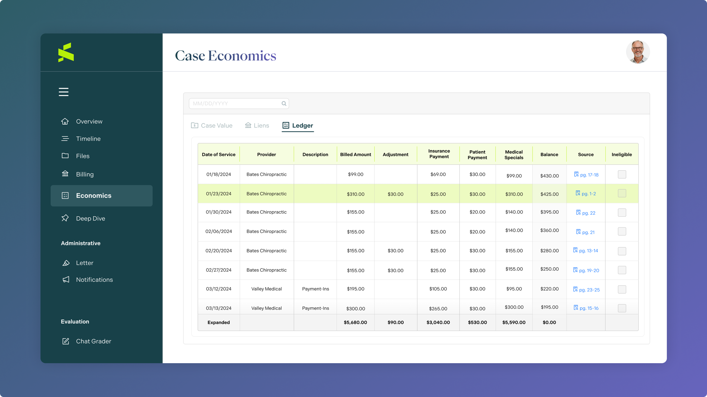Click the Notifications megaphone icon
The image size is (707, 397).
pos(66,280)
